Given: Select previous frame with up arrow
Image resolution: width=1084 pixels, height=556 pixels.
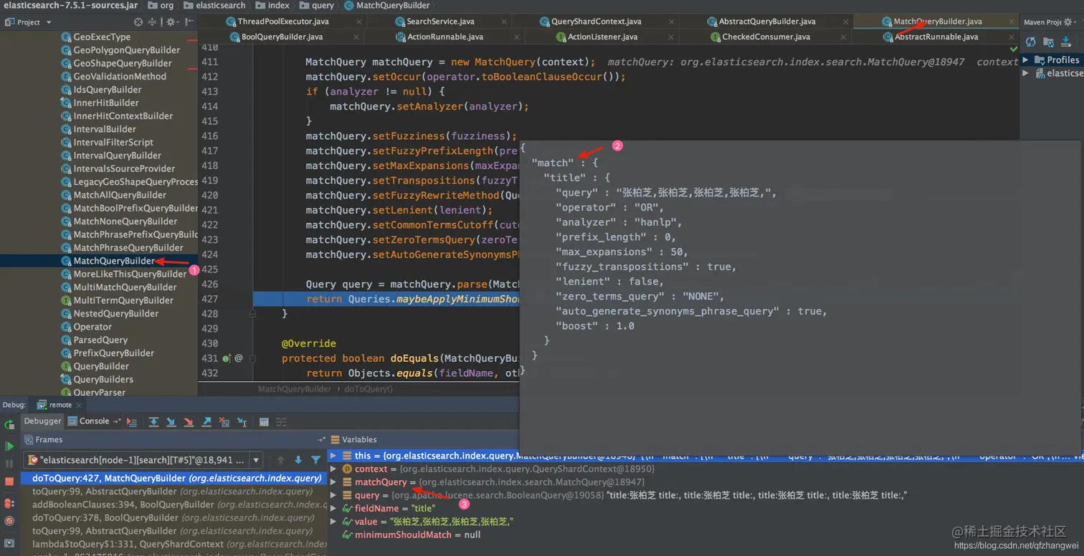Looking at the screenshot, I should coord(281,460).
